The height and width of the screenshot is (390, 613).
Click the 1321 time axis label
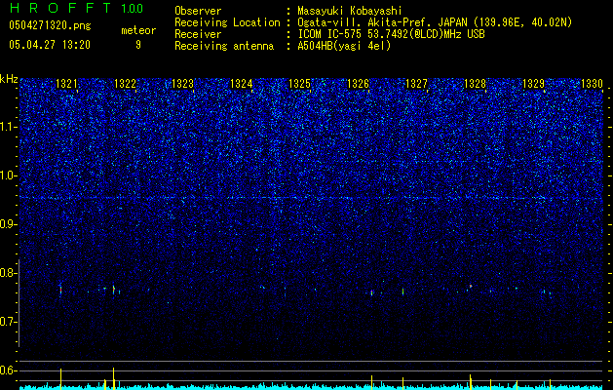click(67, 83)
